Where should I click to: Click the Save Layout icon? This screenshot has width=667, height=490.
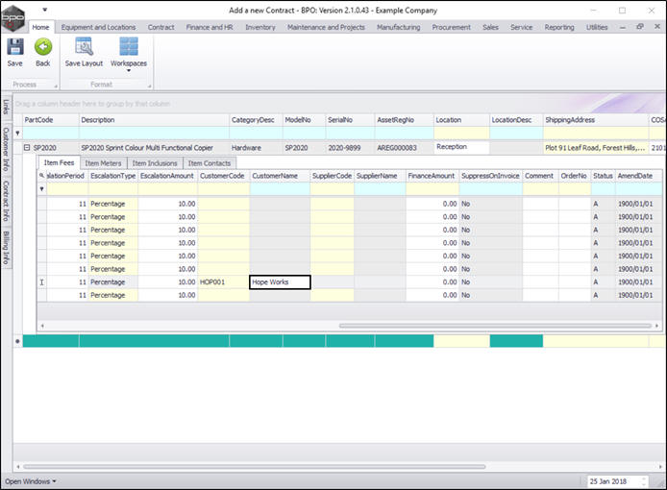[84, 47]
